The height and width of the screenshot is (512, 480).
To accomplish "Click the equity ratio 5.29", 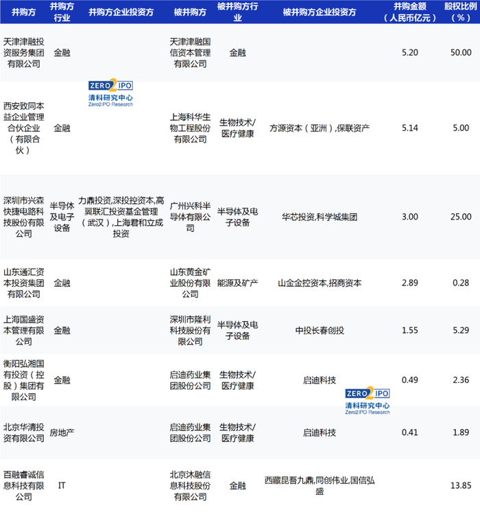I will pyautogui.click(x=461, y=330).
